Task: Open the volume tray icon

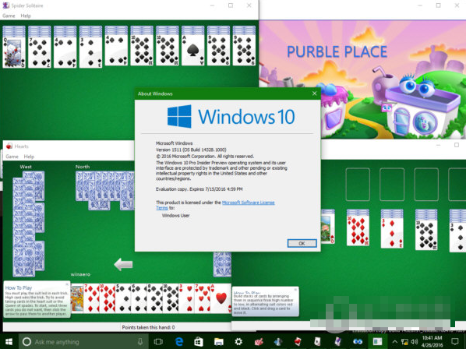Action: pyautogui.click(x=415, y=342)
